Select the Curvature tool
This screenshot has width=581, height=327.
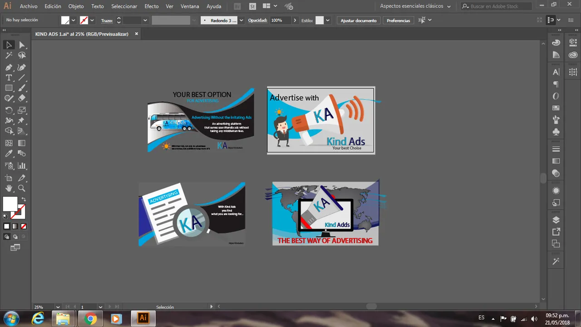(22, 67)
